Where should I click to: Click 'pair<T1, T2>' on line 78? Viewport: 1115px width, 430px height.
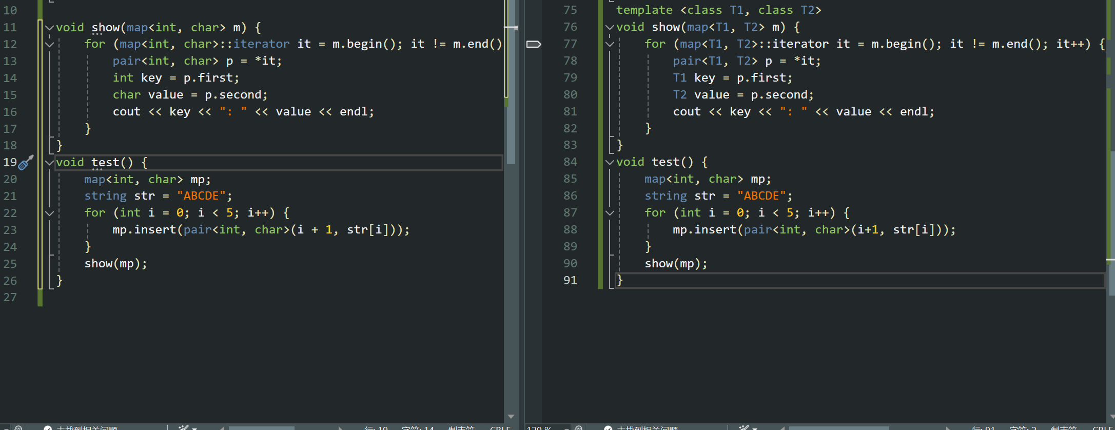715,61
